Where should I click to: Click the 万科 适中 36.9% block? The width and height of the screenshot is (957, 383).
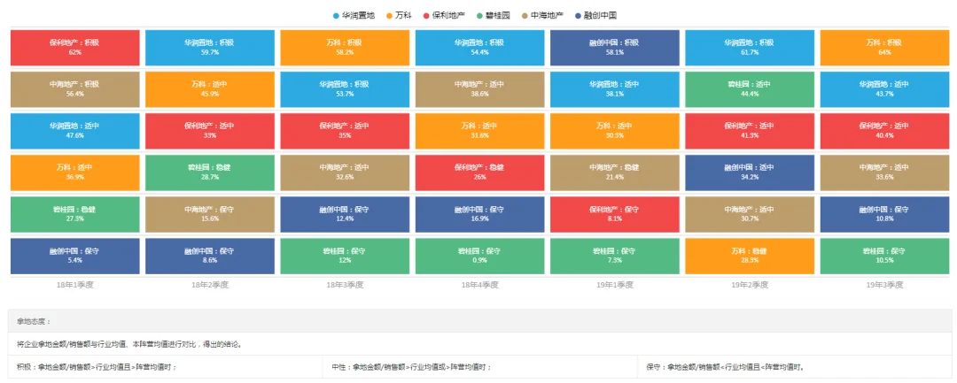click(x=75, y=172)
